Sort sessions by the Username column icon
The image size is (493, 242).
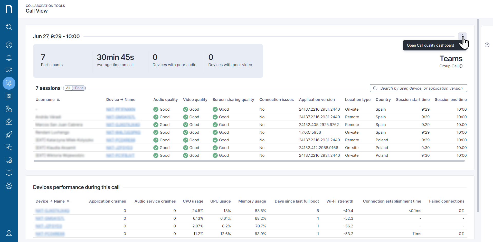pyautogui.click(x=59, y=100)
